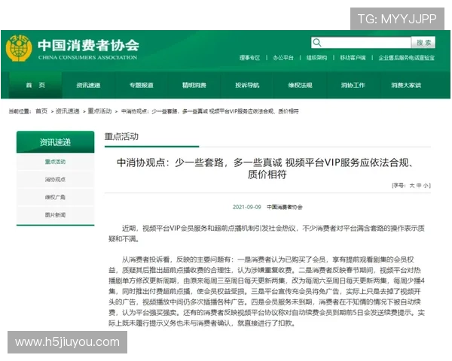Click the article headline 中消协观点
452x361 pixels.
tap(267, 168)
